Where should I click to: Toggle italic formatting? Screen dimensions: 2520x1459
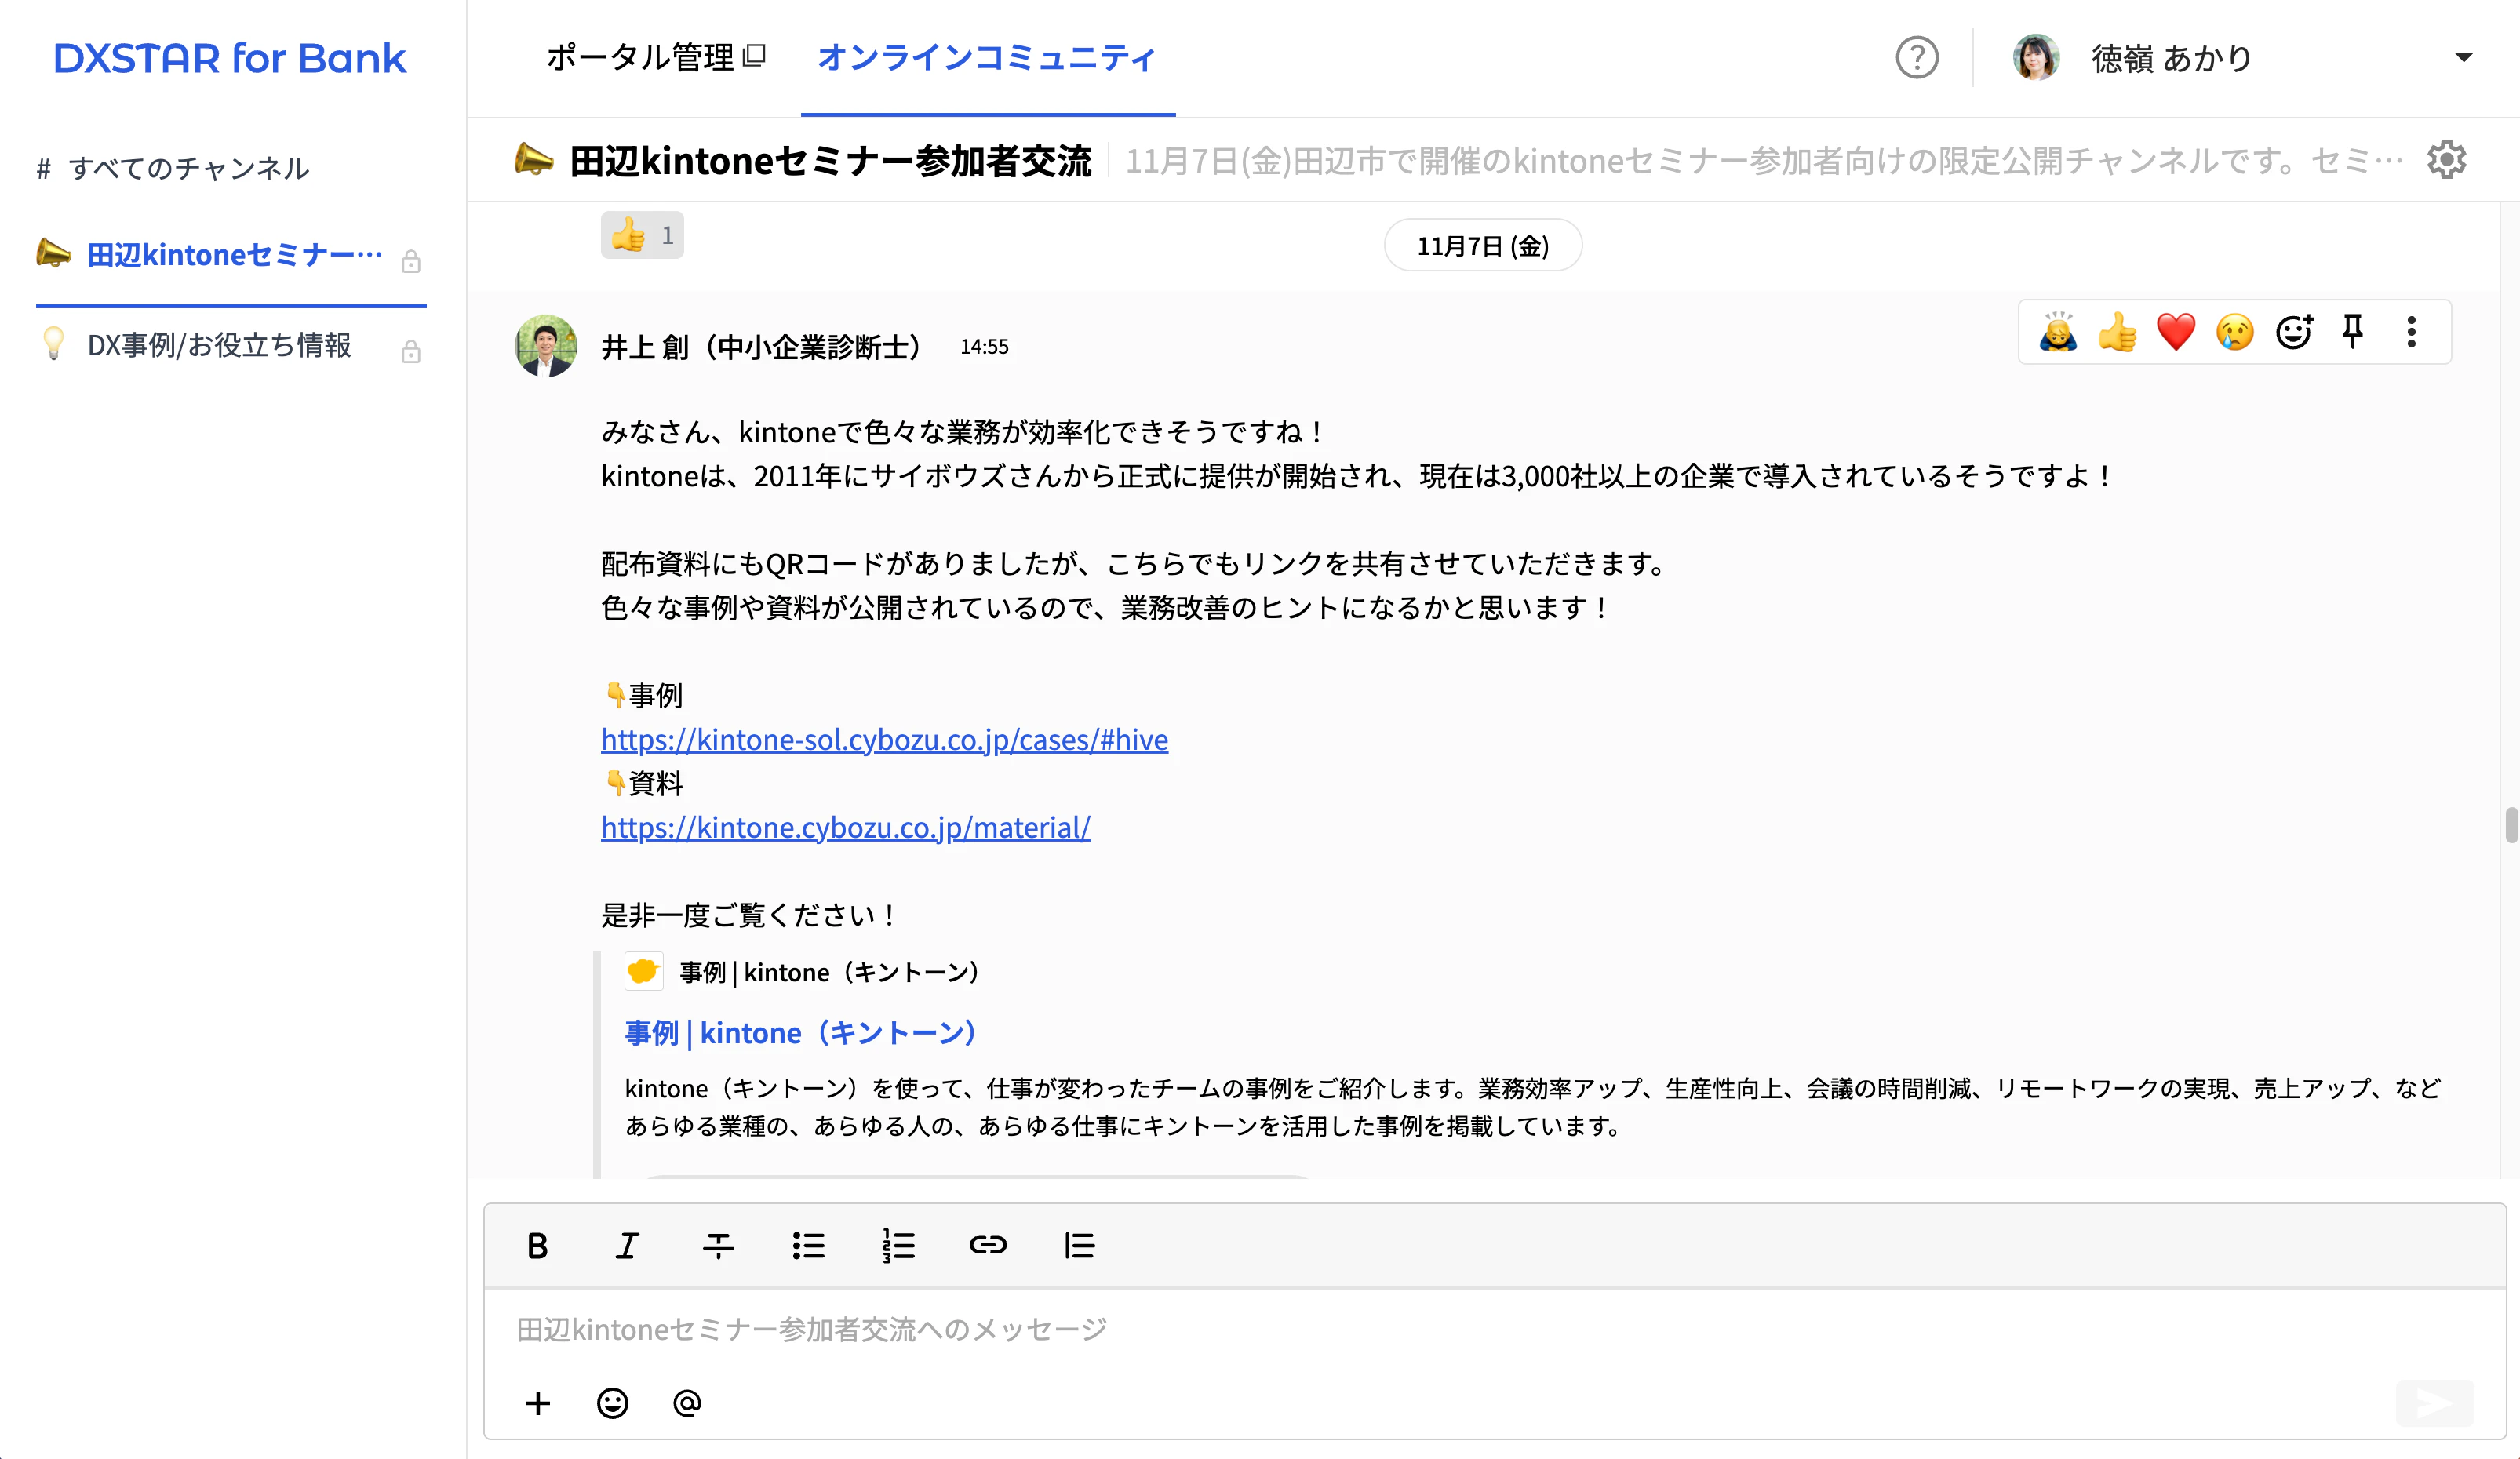626,1246
